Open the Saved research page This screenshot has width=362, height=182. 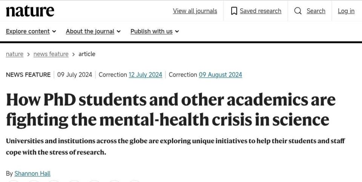tap(261, 11)
